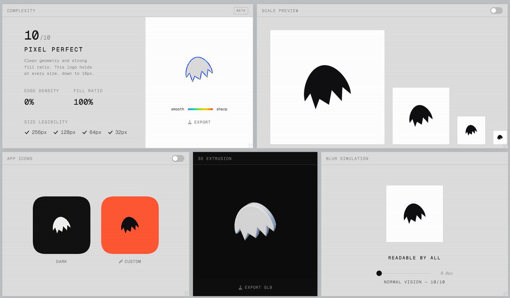The height and width of the screenshot is (298, 510).
Task: Click the largest logo in Scale Preview
Action: pos(327,87)
